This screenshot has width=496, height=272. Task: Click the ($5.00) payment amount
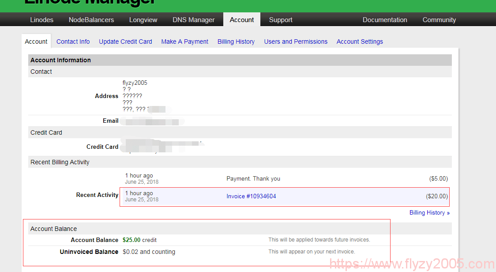(439, 178)
